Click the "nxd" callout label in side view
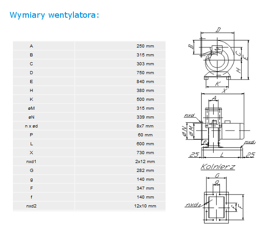Image resolution: width=267 pixels, height=231 pixels. (189, 115)
